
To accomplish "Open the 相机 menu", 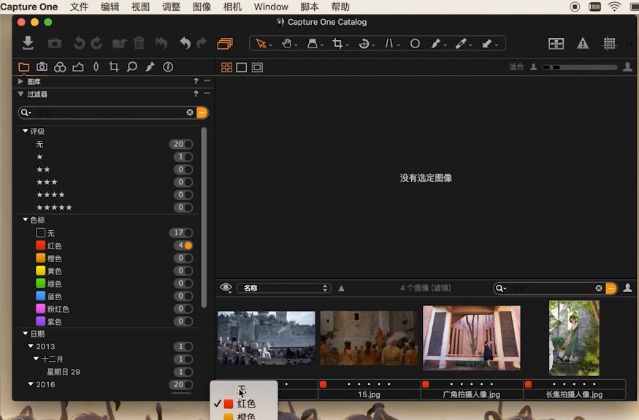I will [x=232, y=7].
